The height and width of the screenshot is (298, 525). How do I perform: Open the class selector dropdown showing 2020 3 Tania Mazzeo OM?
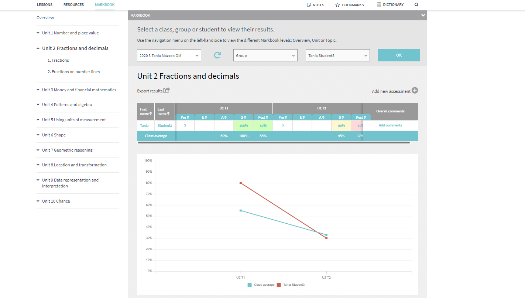pos(169,55)
